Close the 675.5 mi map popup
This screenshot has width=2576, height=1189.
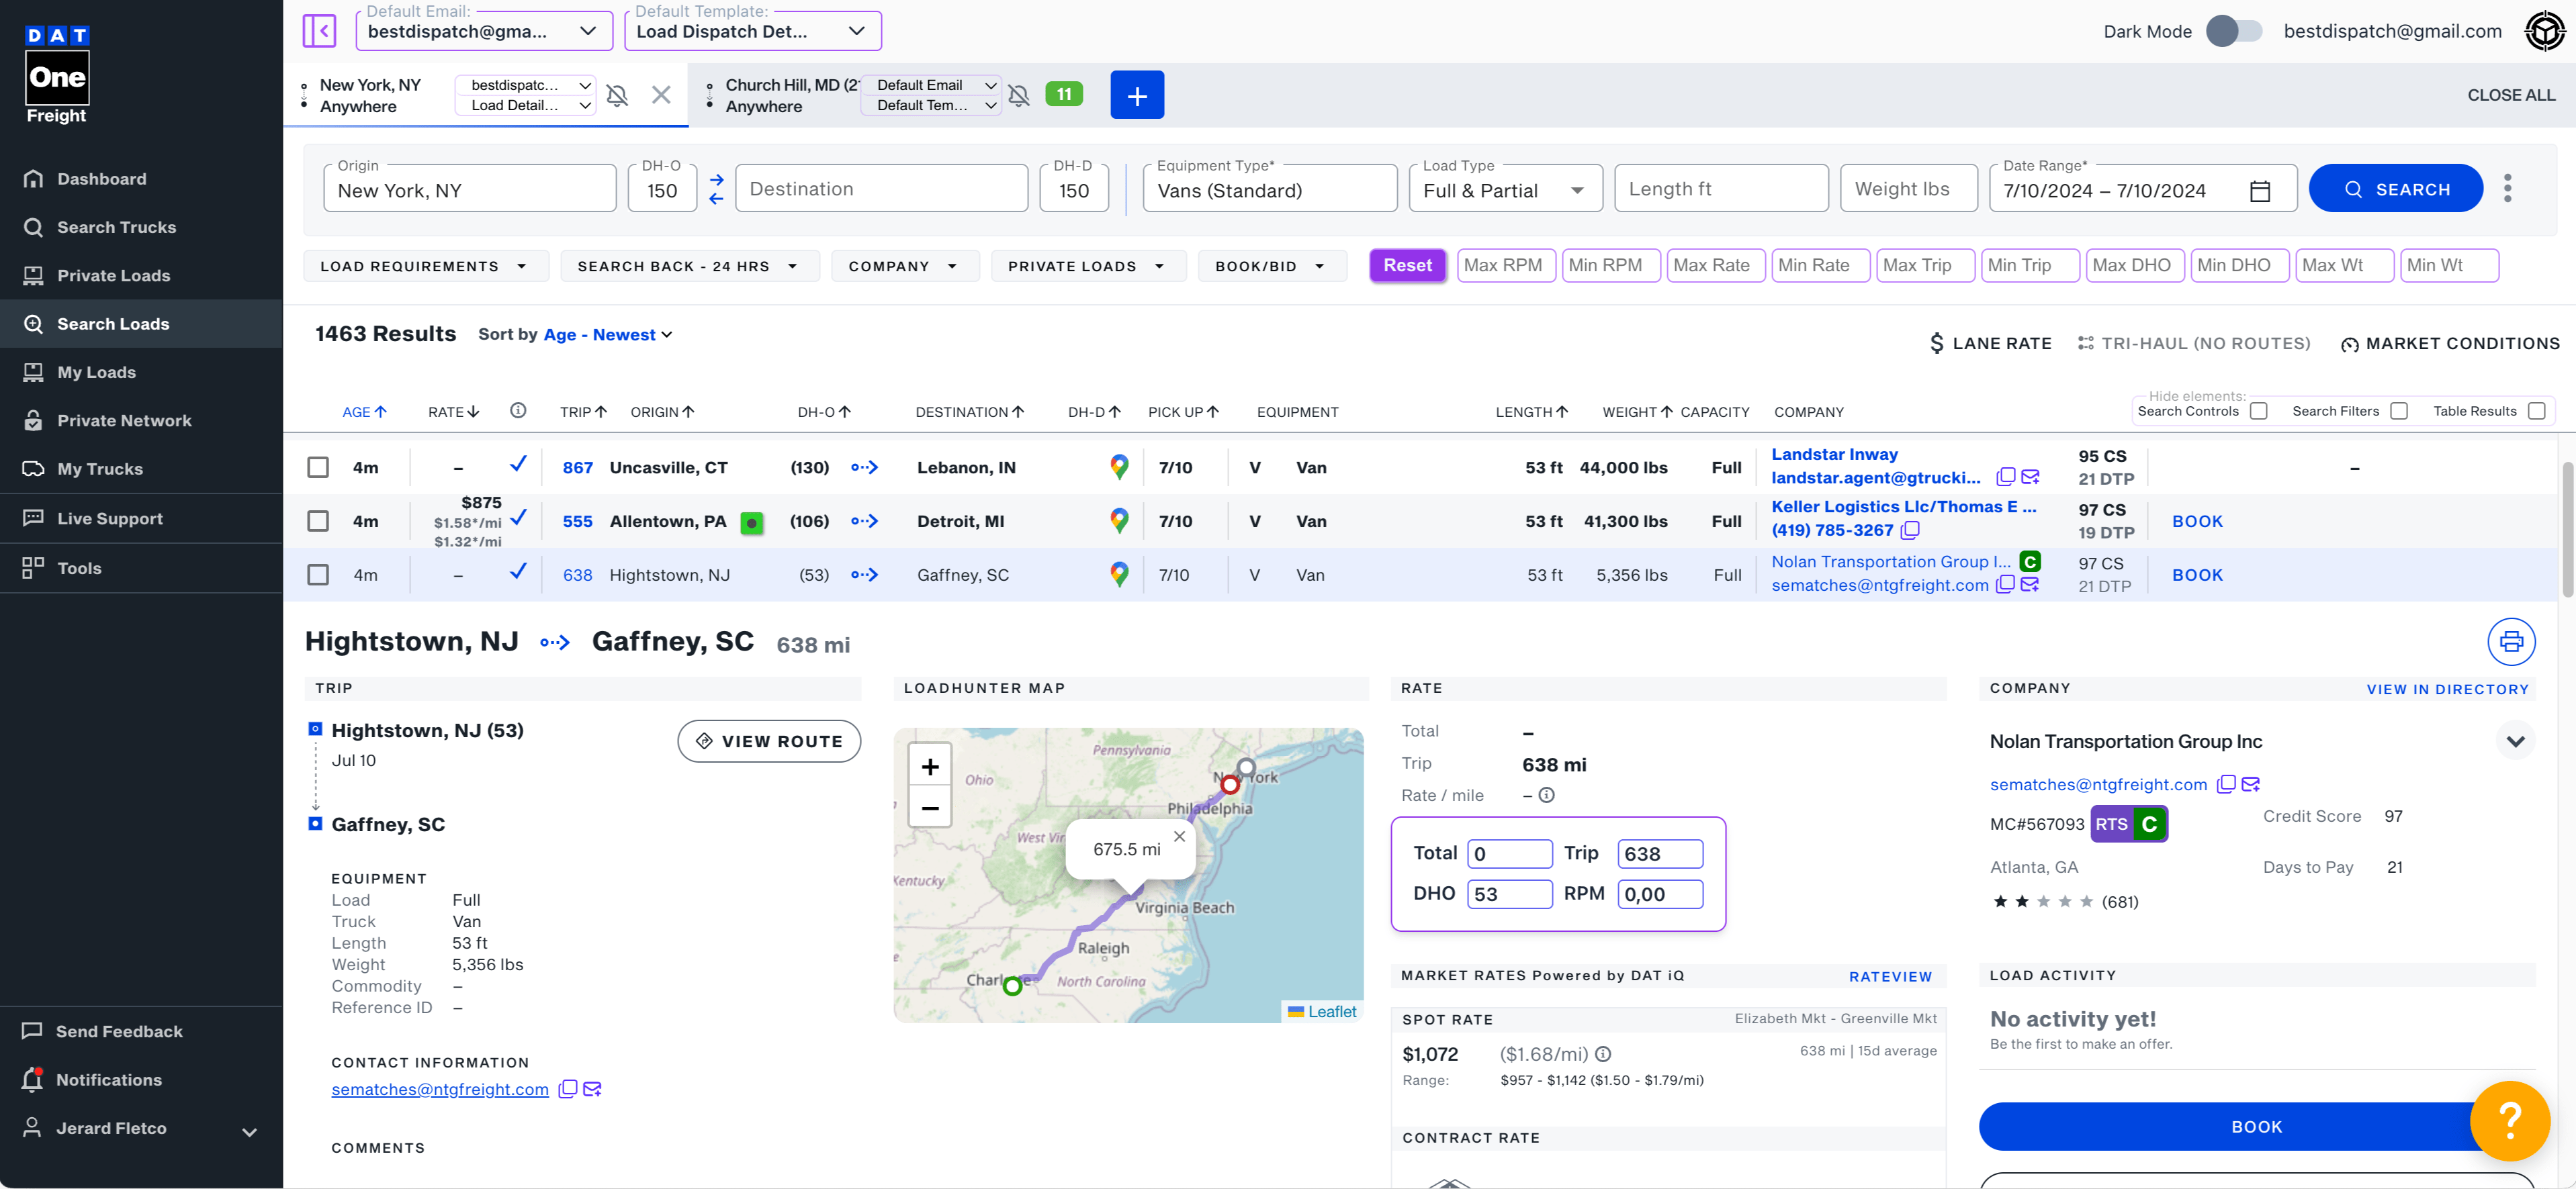click(x=1179, y=837)
